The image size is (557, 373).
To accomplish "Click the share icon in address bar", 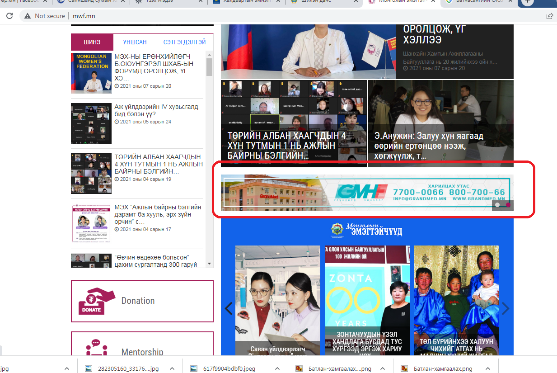I will (x=549, y=16).
